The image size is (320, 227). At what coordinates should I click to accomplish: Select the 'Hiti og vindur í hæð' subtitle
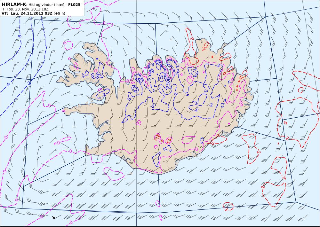(x=47, y=5)
